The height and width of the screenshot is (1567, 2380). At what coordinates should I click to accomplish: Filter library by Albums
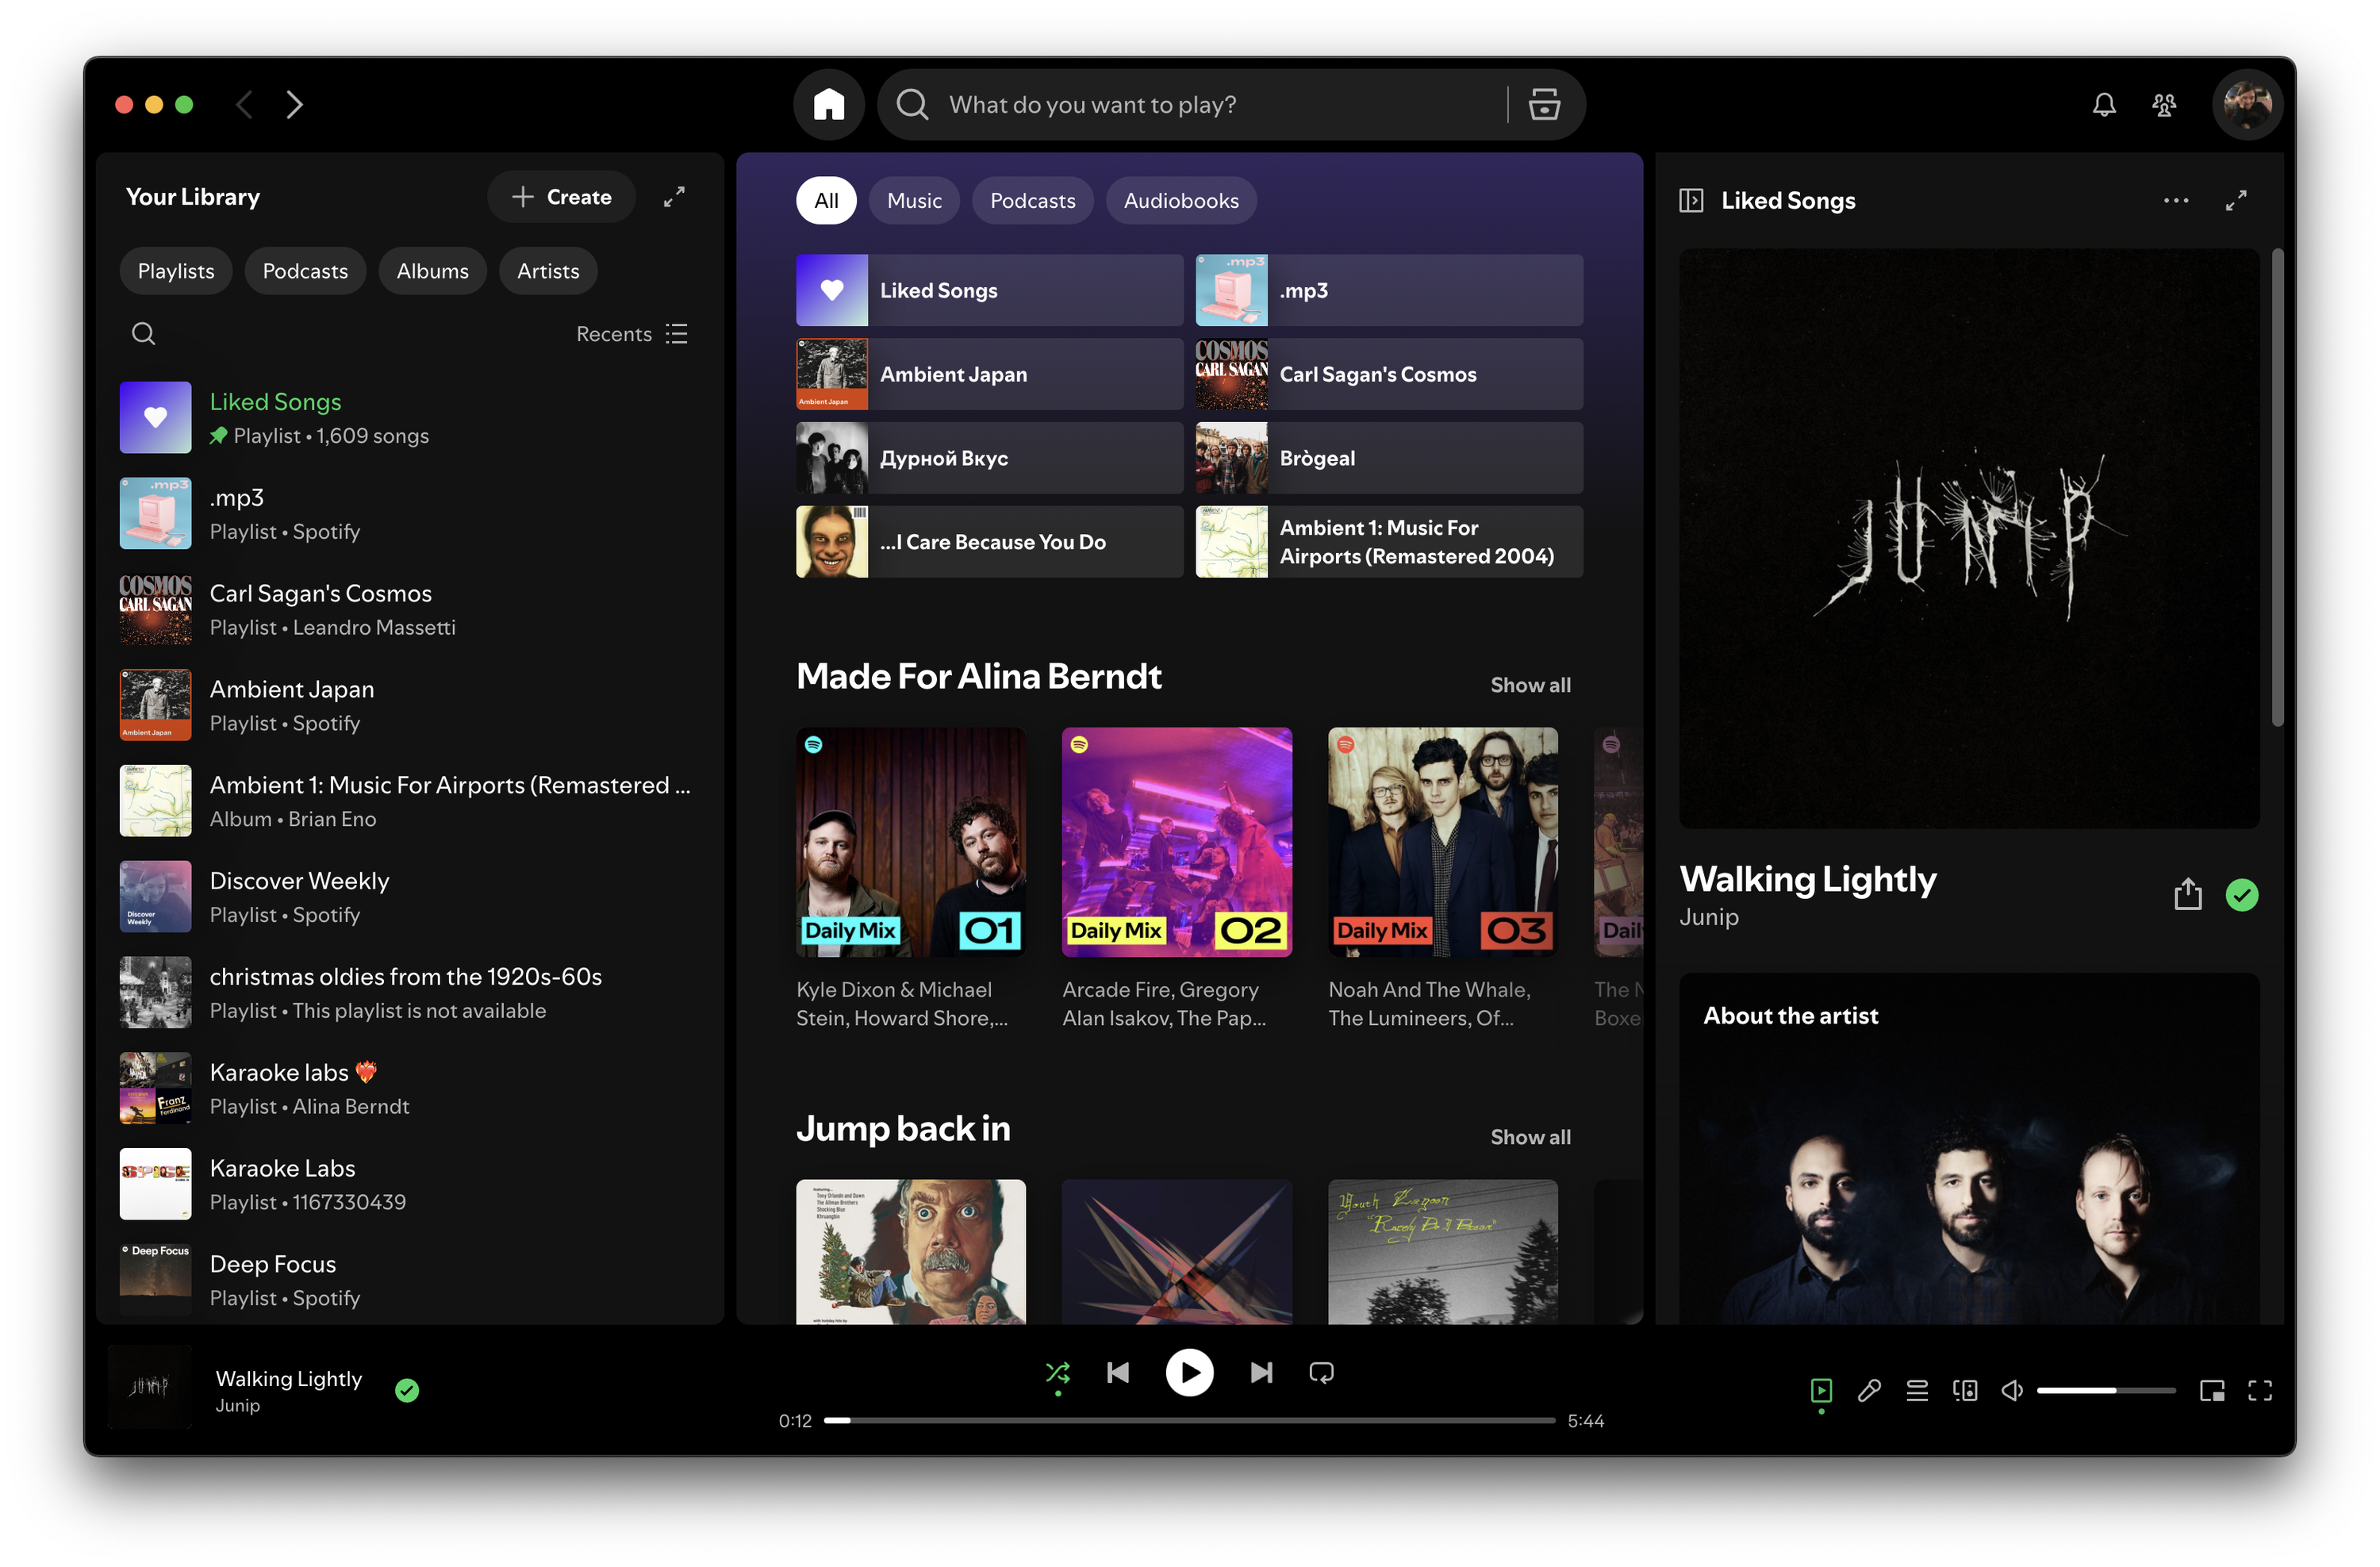point(432,271)
